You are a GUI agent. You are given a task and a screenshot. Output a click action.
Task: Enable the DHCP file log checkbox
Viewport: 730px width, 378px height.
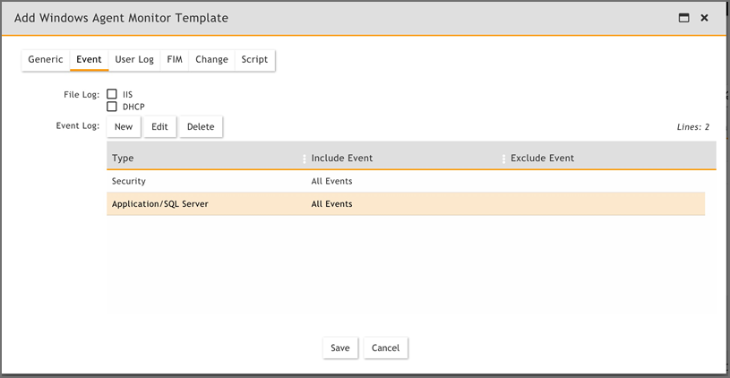(x=112, y=107)
